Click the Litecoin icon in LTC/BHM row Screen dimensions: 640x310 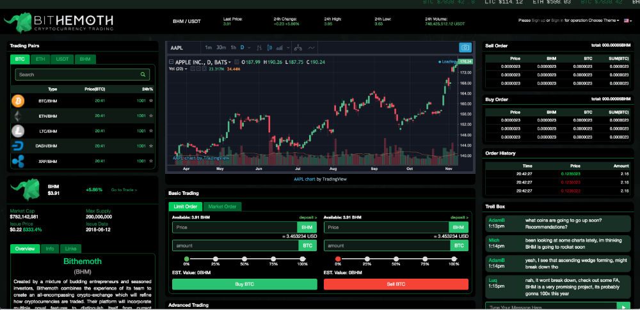click(18, 131)
